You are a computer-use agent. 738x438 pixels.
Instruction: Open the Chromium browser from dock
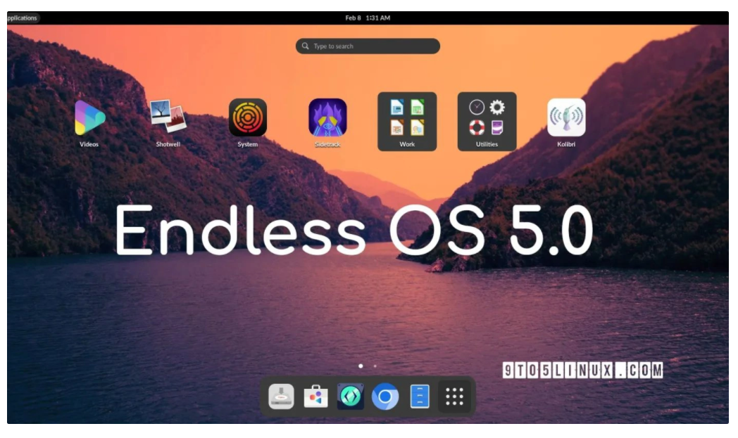[x=385, y=397]
